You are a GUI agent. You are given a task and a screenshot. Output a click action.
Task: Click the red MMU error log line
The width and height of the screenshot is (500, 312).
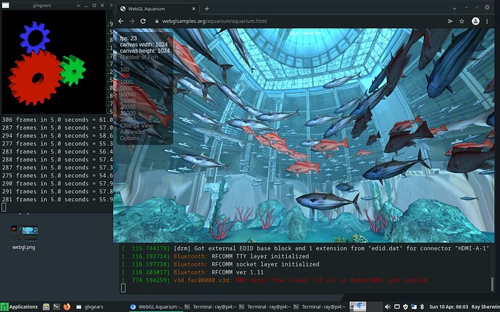[x=274, y=280]
